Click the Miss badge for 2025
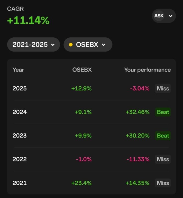Screen dimensions: 183x198 coord(163,89)
